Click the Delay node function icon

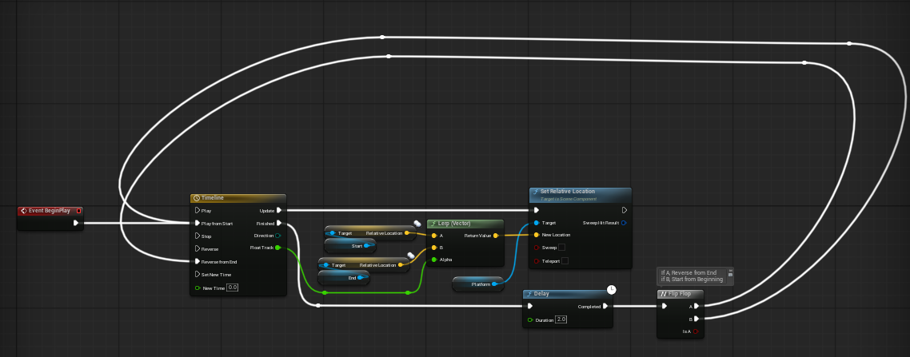coord(529,294)
